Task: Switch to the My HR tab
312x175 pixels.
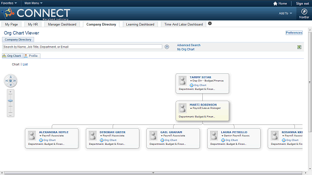Action: click(x=33, y=24)
